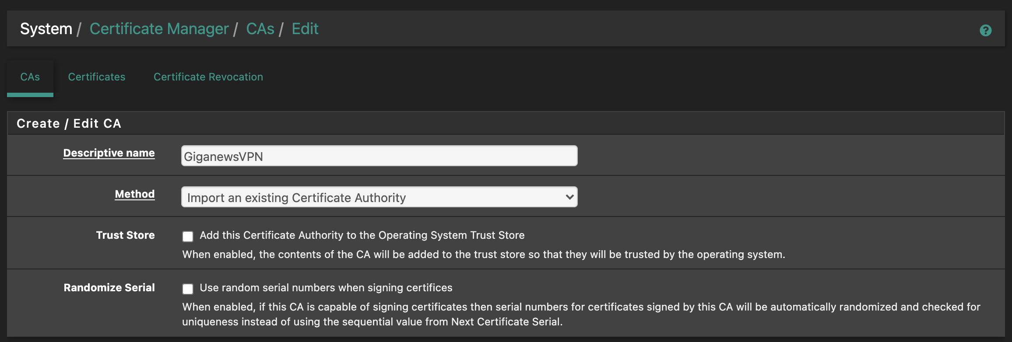
Task: Click into the Descriptive name field
Action: [x=379, y=156]
